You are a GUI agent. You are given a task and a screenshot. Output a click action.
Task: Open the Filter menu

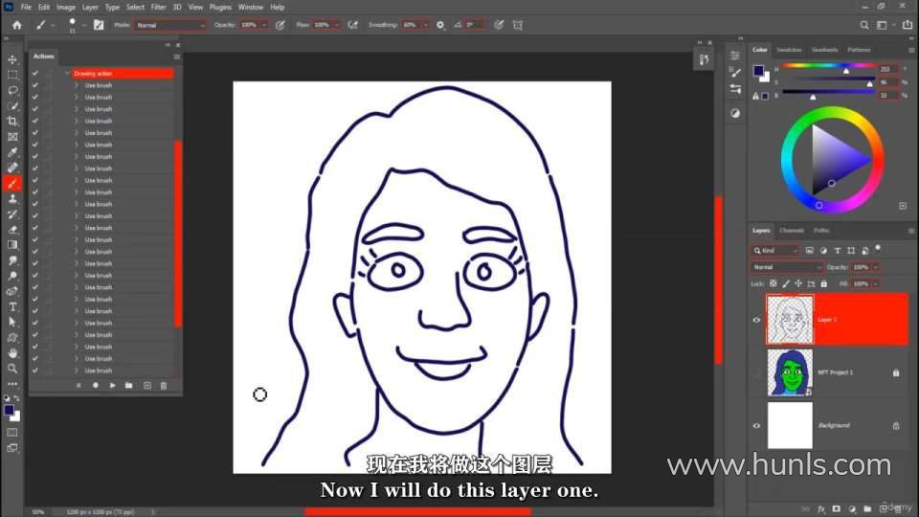(x=158, y=7)
